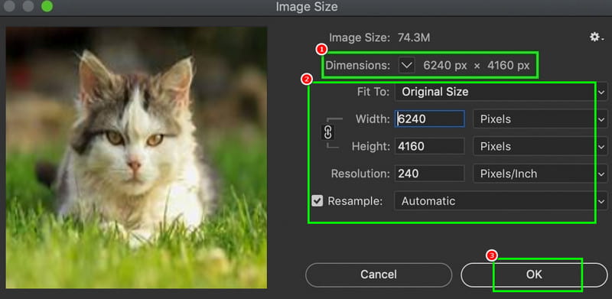
Task: Click the Resolution label
Action: coord(360,174)
